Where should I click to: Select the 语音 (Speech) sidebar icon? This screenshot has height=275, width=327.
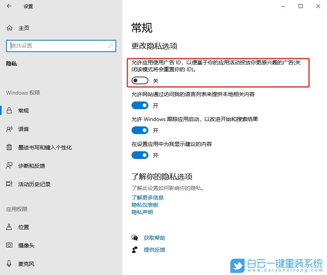point(23,129)
